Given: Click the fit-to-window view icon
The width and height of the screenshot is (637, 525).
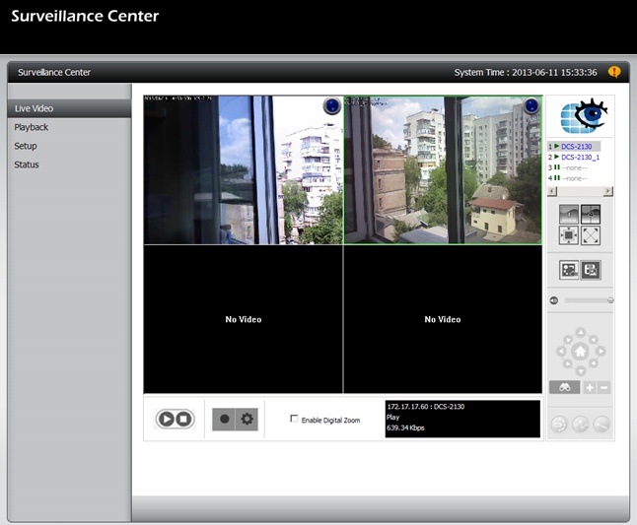Looking at the screenshot, I should click(569, 235).
